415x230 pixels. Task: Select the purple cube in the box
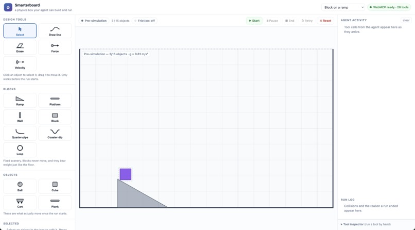(x=126, y=174)
